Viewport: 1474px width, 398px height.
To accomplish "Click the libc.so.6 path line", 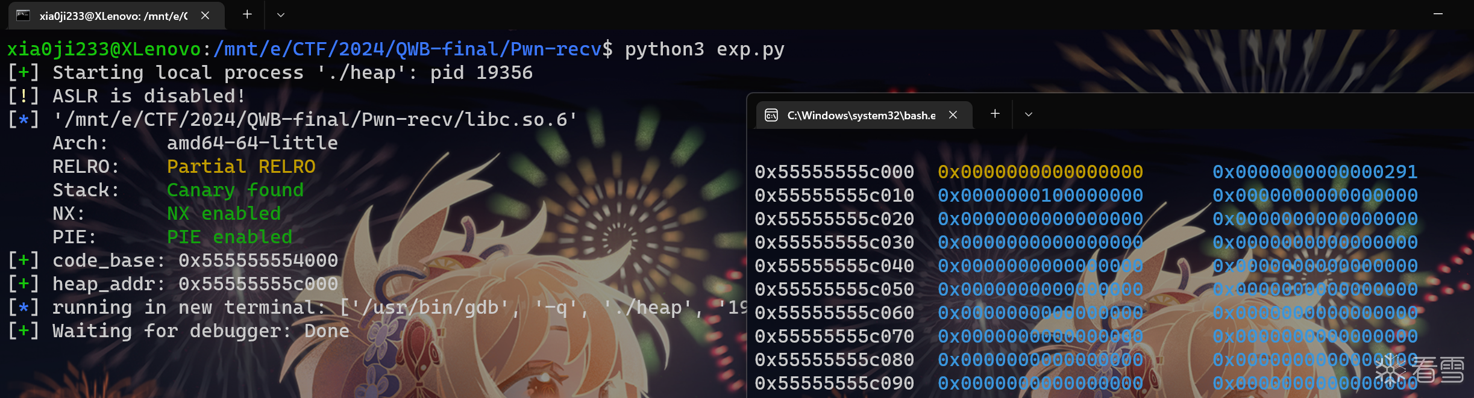I will tap(292, 120).
